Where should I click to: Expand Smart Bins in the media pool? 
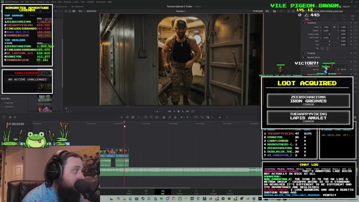pyautogui.click(x=5, y=98)
